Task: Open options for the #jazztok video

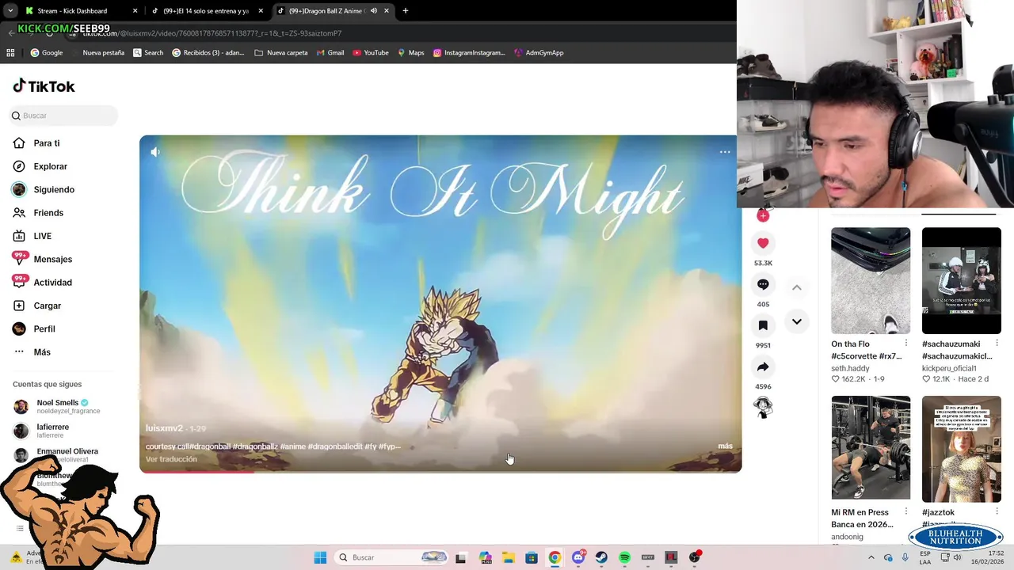Action: pos(997,512)
